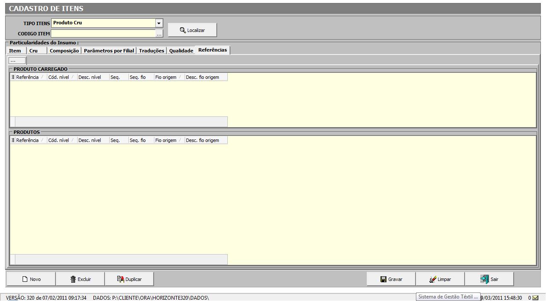Open Codigo Item lookup ellipsis button
This screenshot has height=301, width=546.
159,34
